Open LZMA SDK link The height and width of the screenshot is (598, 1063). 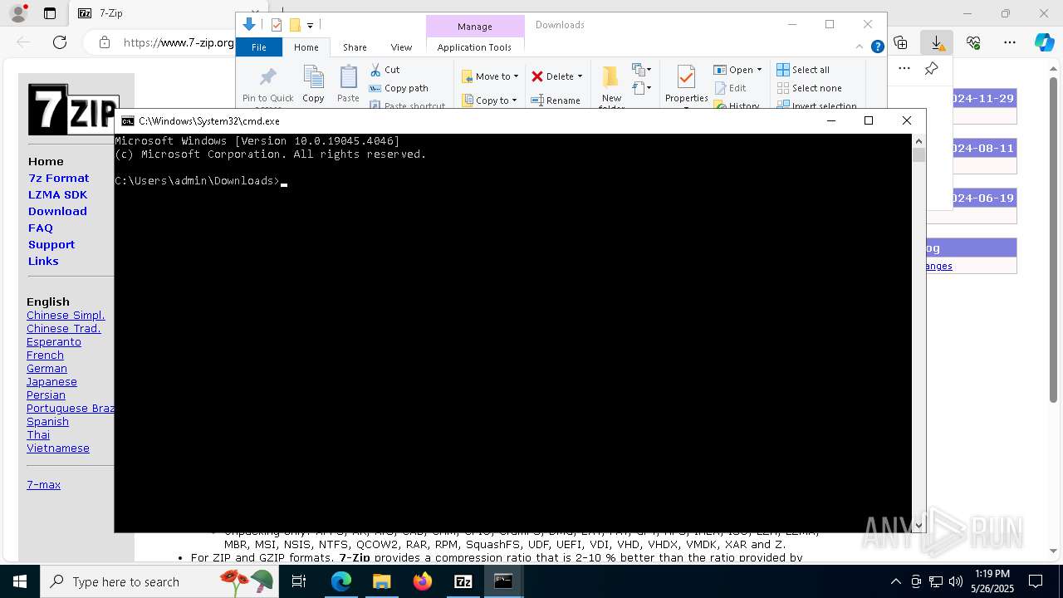[x=57, y=194]
